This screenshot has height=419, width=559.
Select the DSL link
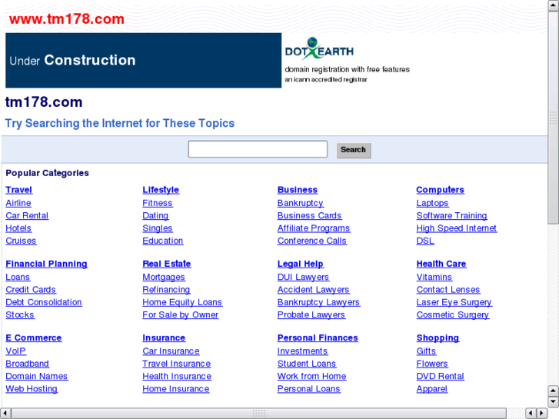(x=425, y=241)
